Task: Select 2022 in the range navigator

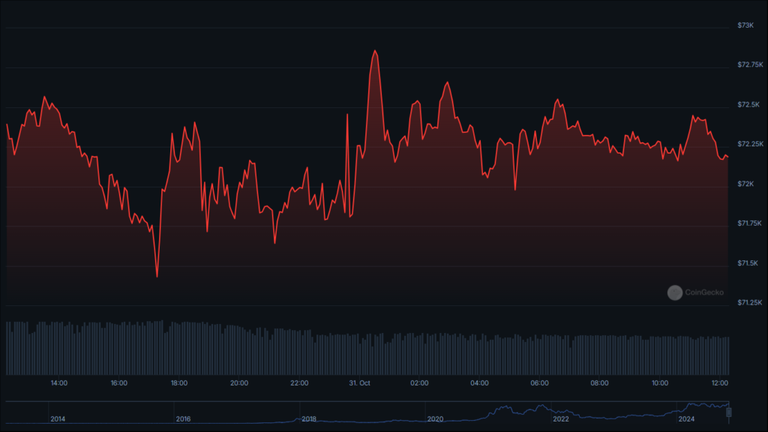Action: coord(561,419)
